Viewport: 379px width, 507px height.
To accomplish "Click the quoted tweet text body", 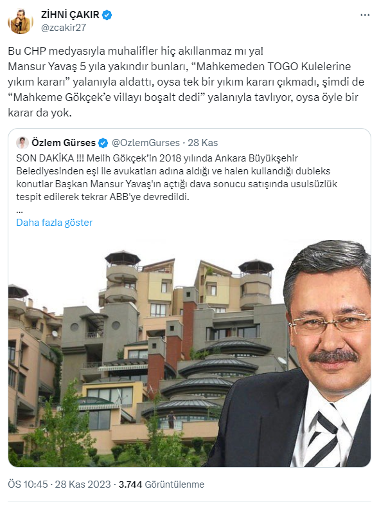I will pyautogui.click(x=177, y=177).
